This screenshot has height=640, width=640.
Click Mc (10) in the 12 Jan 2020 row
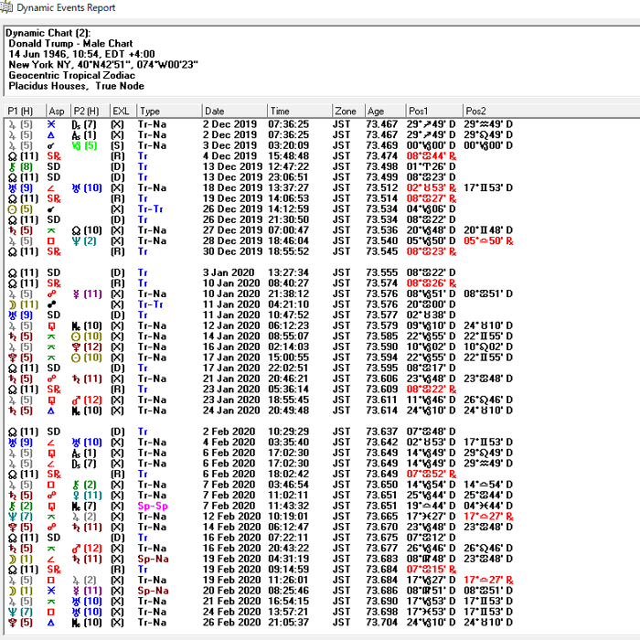(87, 326)
